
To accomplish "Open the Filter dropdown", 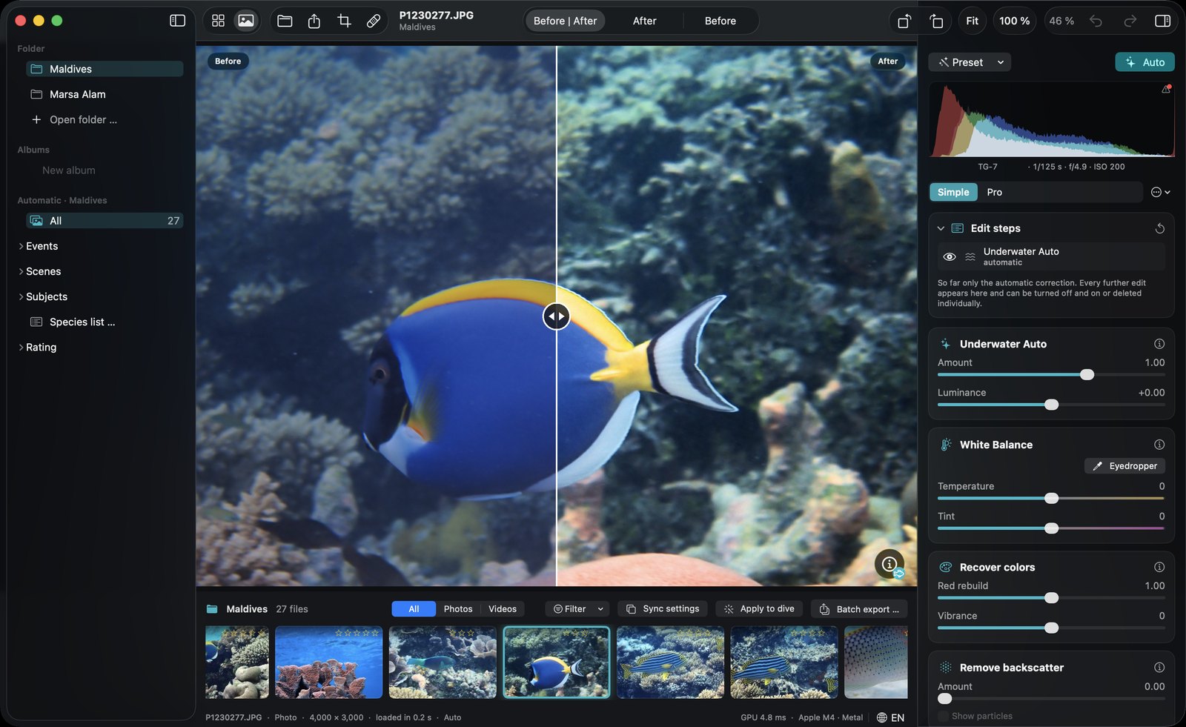I will (577, 609).
